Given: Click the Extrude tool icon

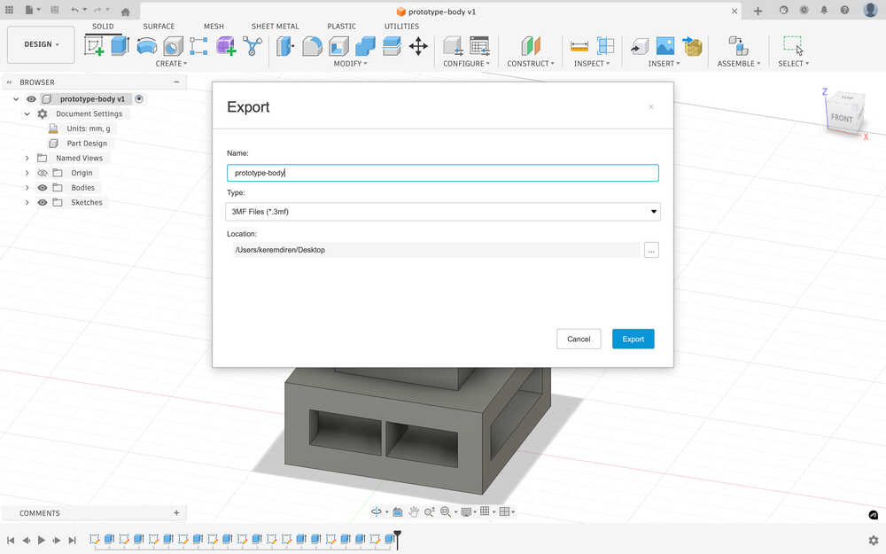Looking at the screenshot, I should pyautogui.click(x=120, y=46).
